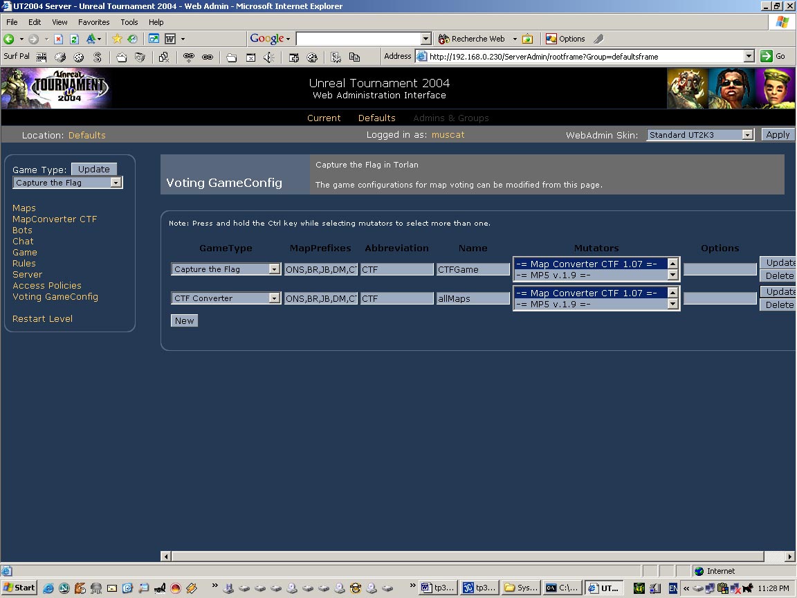The width and height of the screenshot is (797, 598).
Task: Click the grey Forward arrow in toolbar
Action: 33,39
